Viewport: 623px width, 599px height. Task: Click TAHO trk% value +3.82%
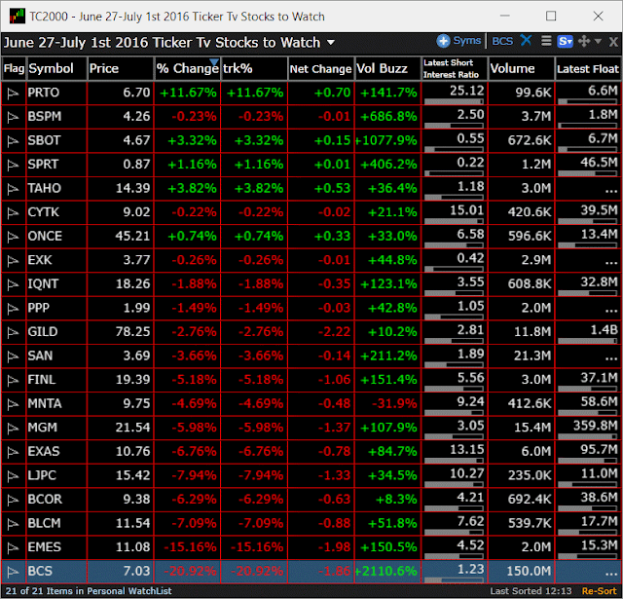(259, 188)
